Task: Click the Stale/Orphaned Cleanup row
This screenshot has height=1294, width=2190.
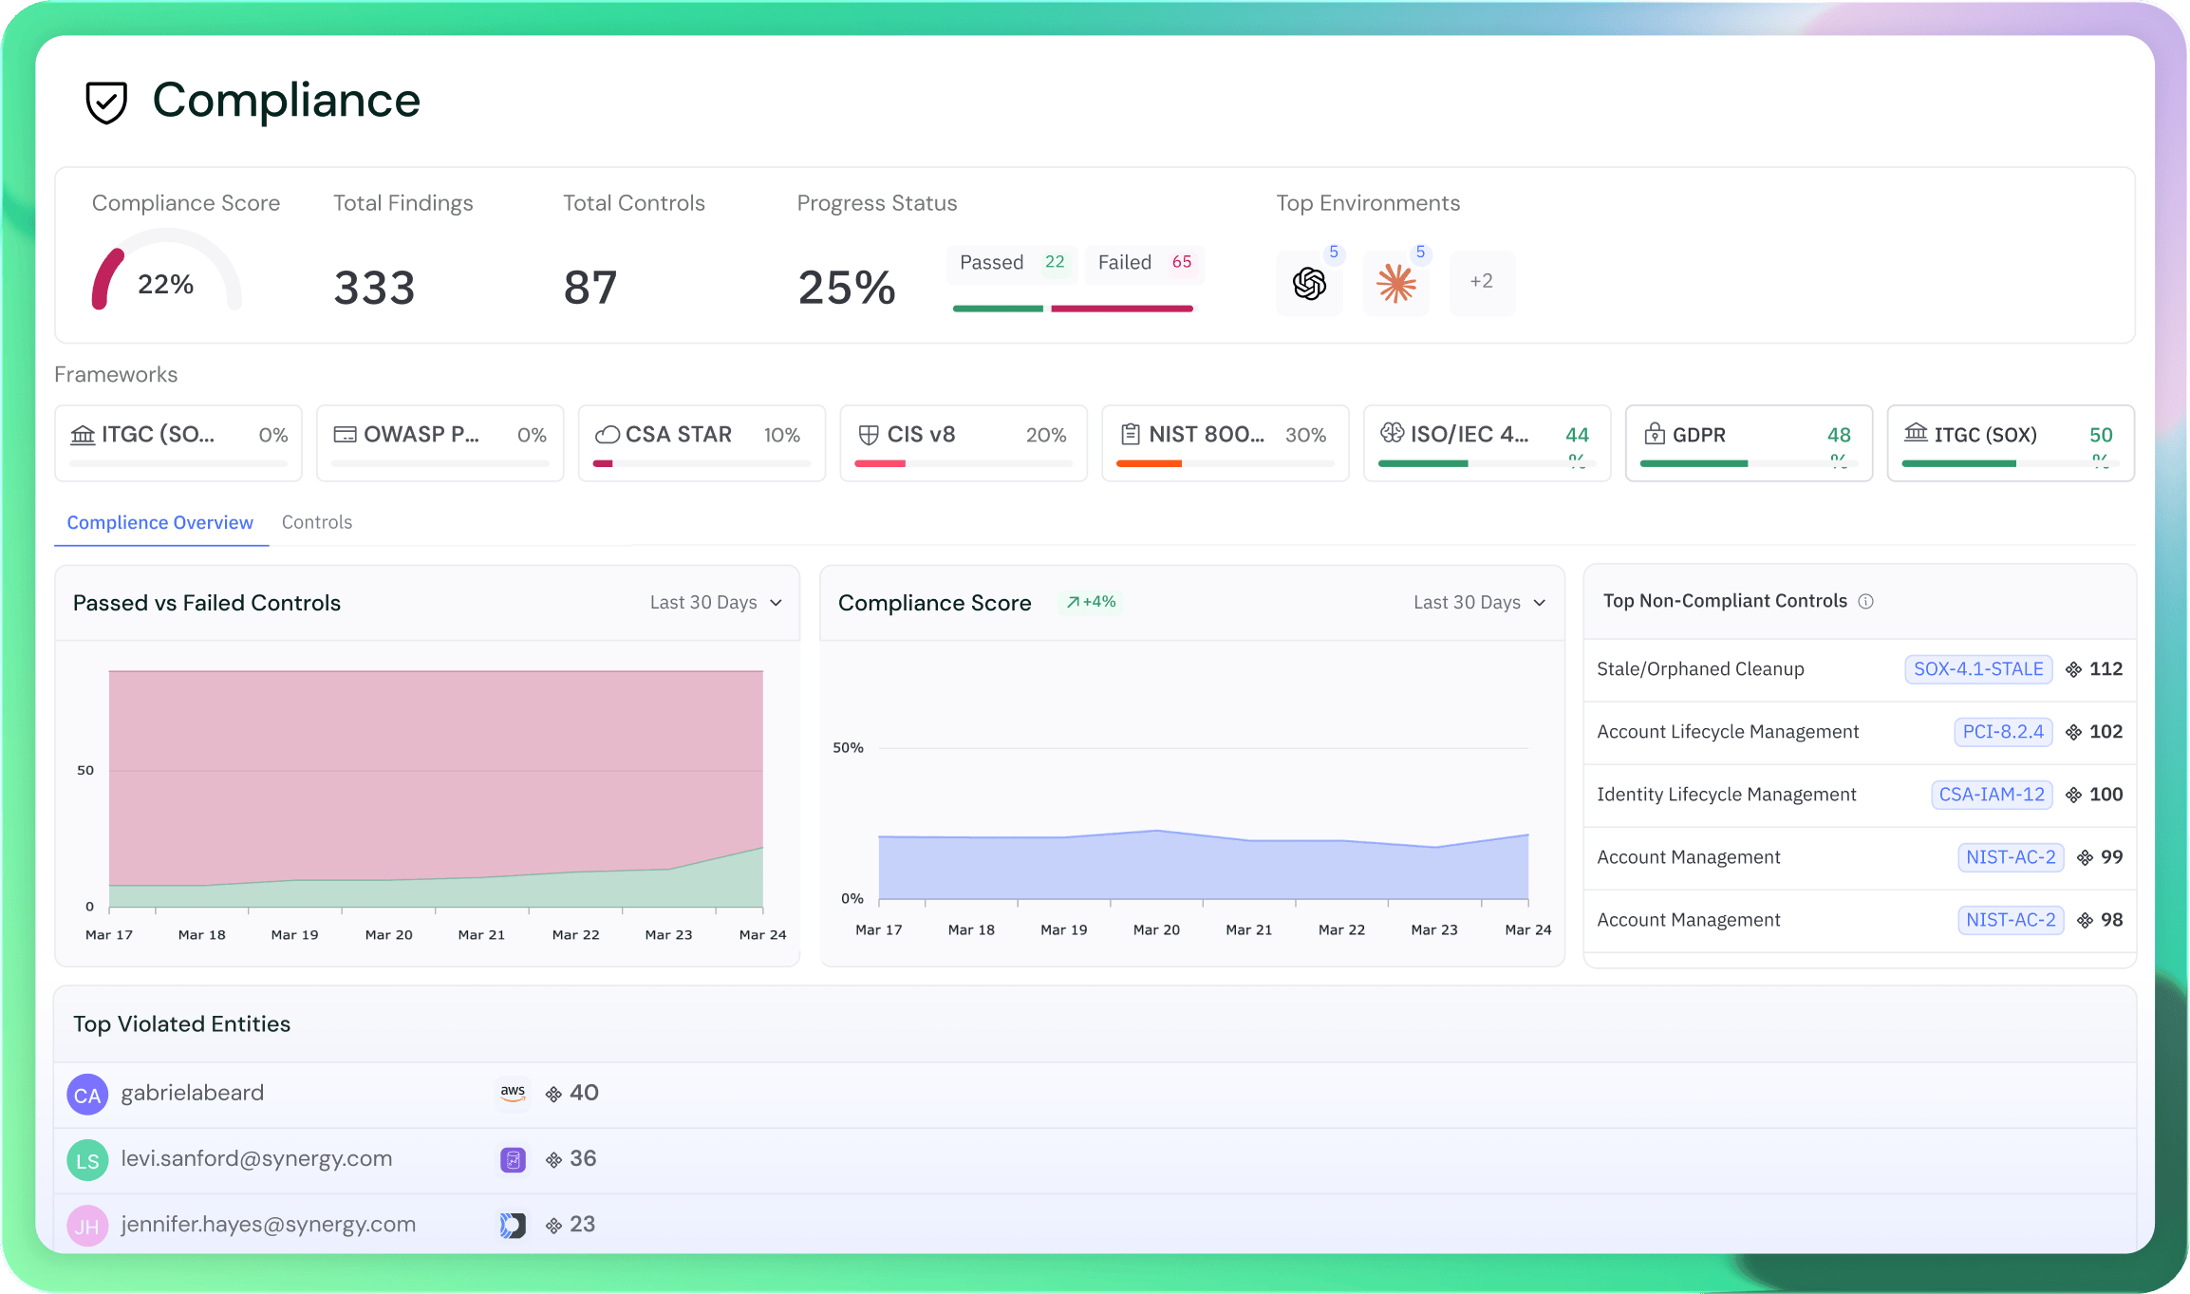Action: pos(1860,669)
